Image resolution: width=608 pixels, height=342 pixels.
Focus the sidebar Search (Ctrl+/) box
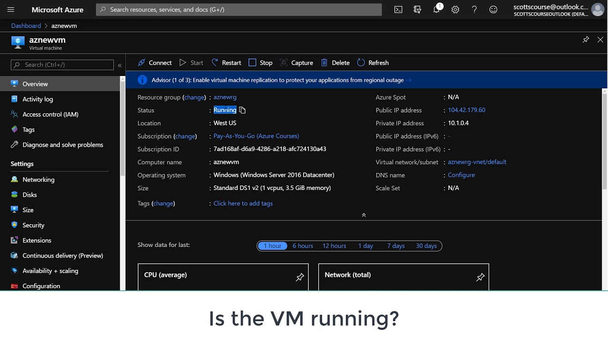62,65
